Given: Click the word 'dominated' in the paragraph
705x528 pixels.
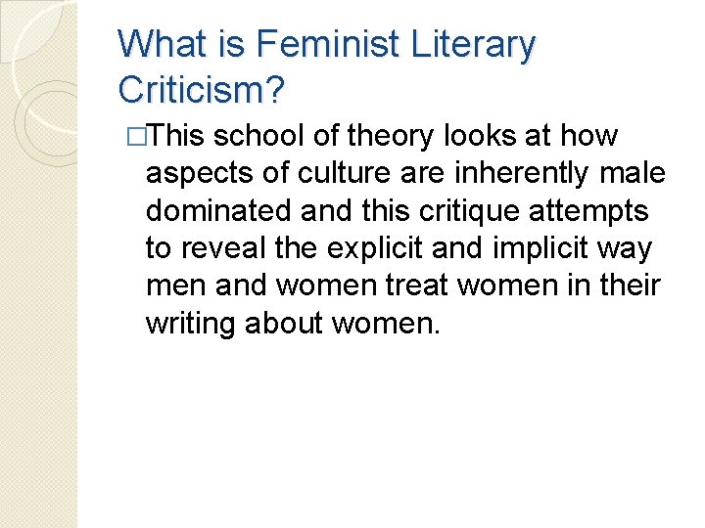Looking at the screenshot, I should [218, 210].
